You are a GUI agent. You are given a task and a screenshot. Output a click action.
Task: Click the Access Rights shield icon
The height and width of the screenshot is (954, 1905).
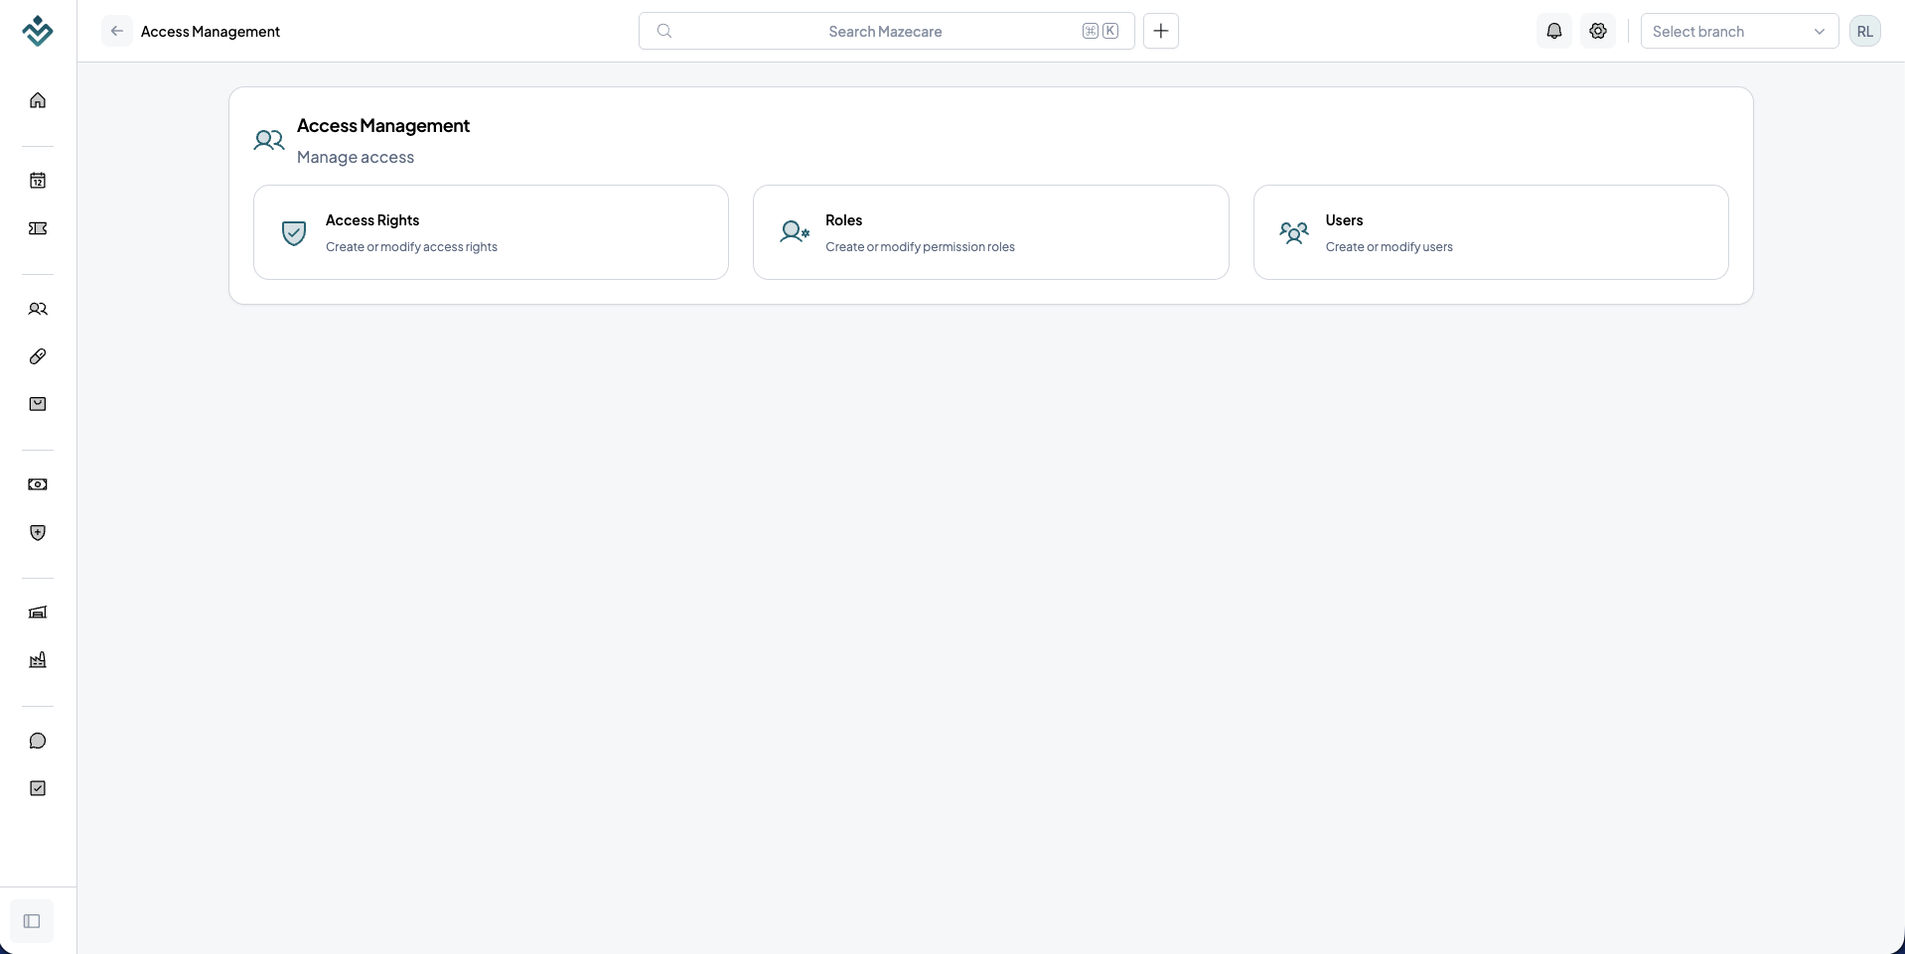[x=294, y=232]
